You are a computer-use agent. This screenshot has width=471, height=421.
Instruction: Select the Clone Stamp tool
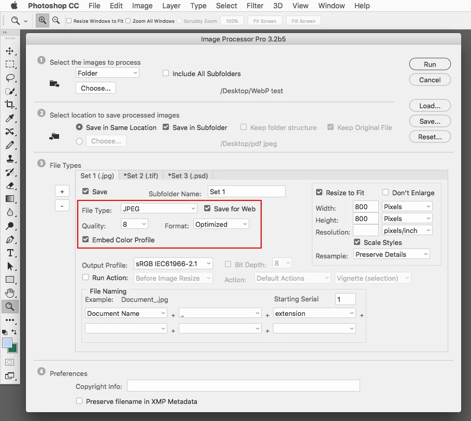click(x=10, y=158)
